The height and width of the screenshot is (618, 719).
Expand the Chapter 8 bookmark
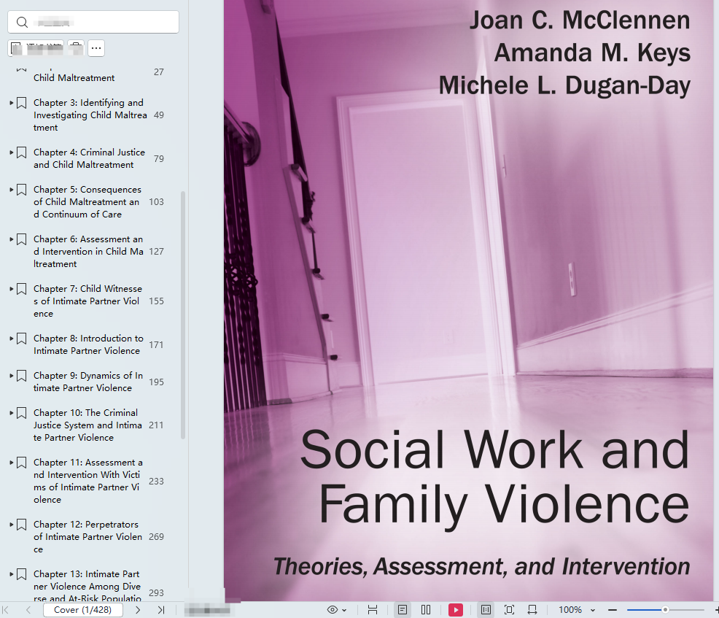(12, 338)
